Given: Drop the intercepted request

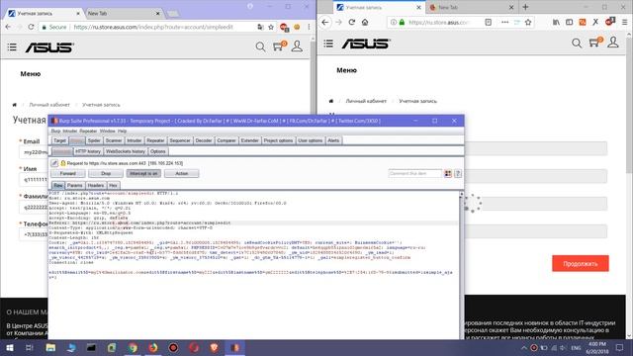Looking at the screenshot, I should [106, 174].
